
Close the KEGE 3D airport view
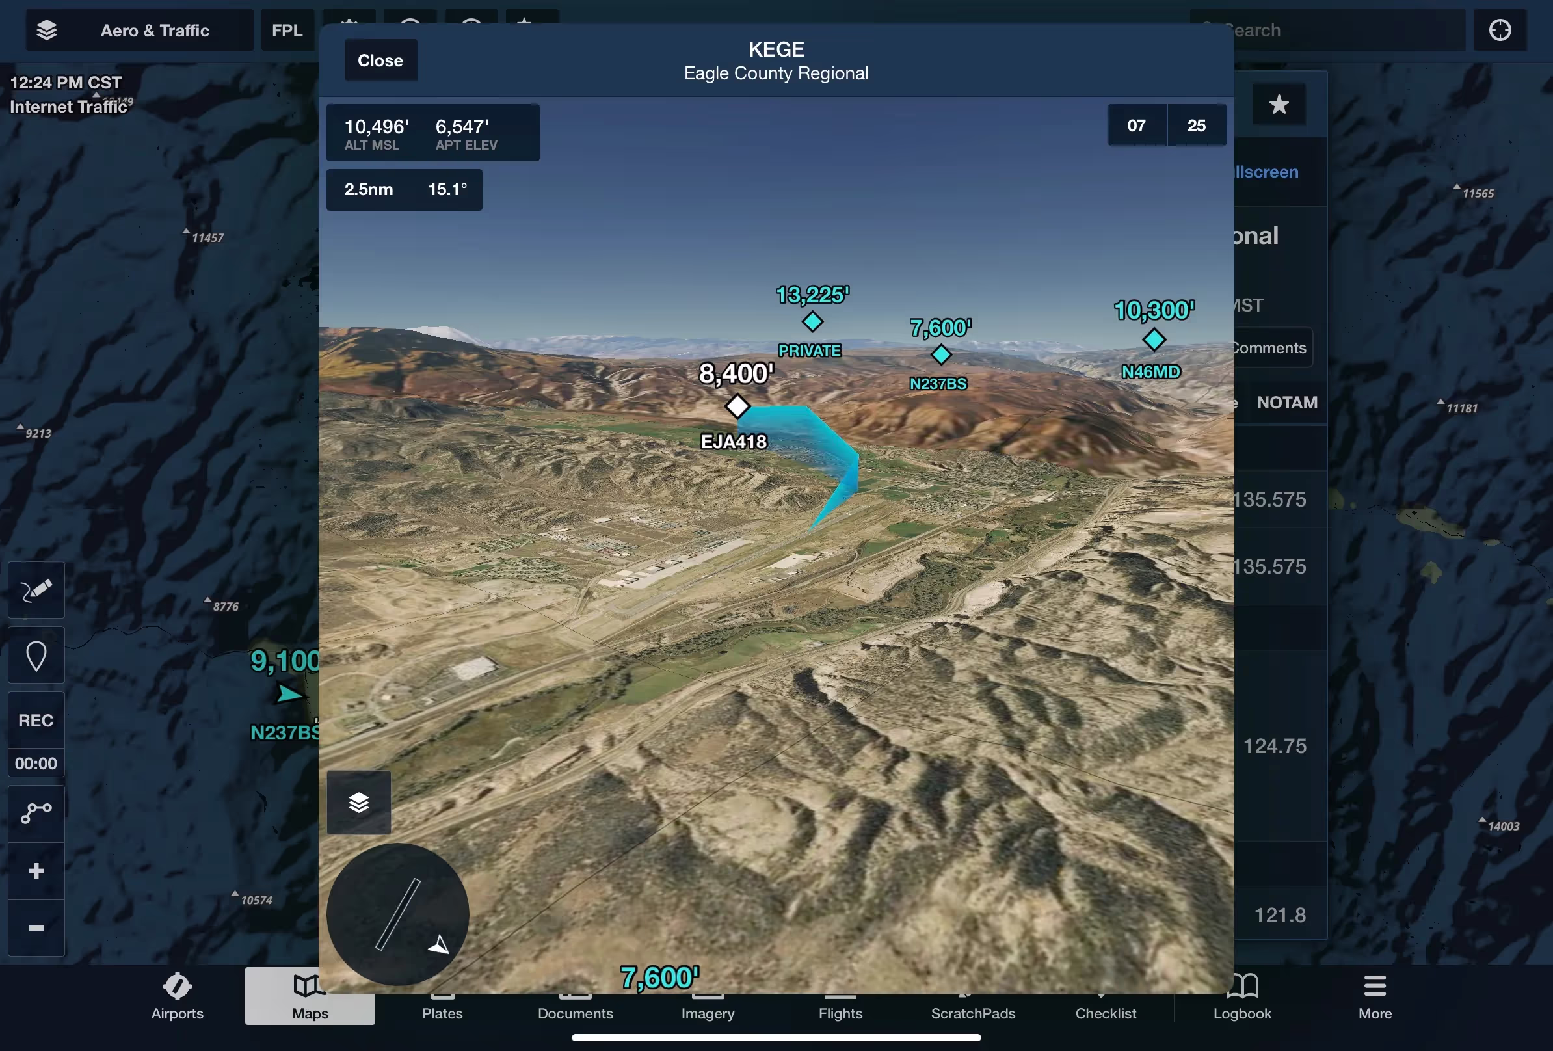coord(380,60)
